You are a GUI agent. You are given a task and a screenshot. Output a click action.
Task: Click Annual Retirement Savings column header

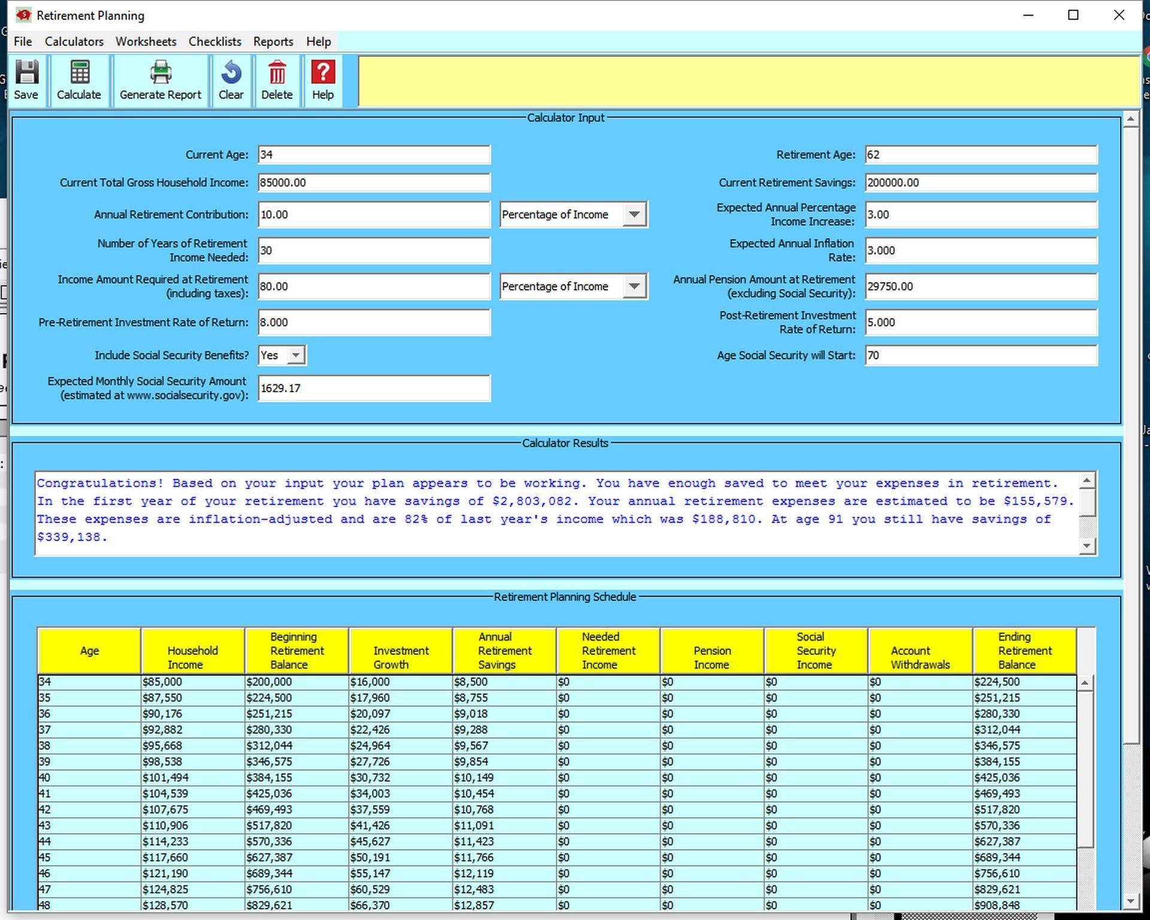504,651
